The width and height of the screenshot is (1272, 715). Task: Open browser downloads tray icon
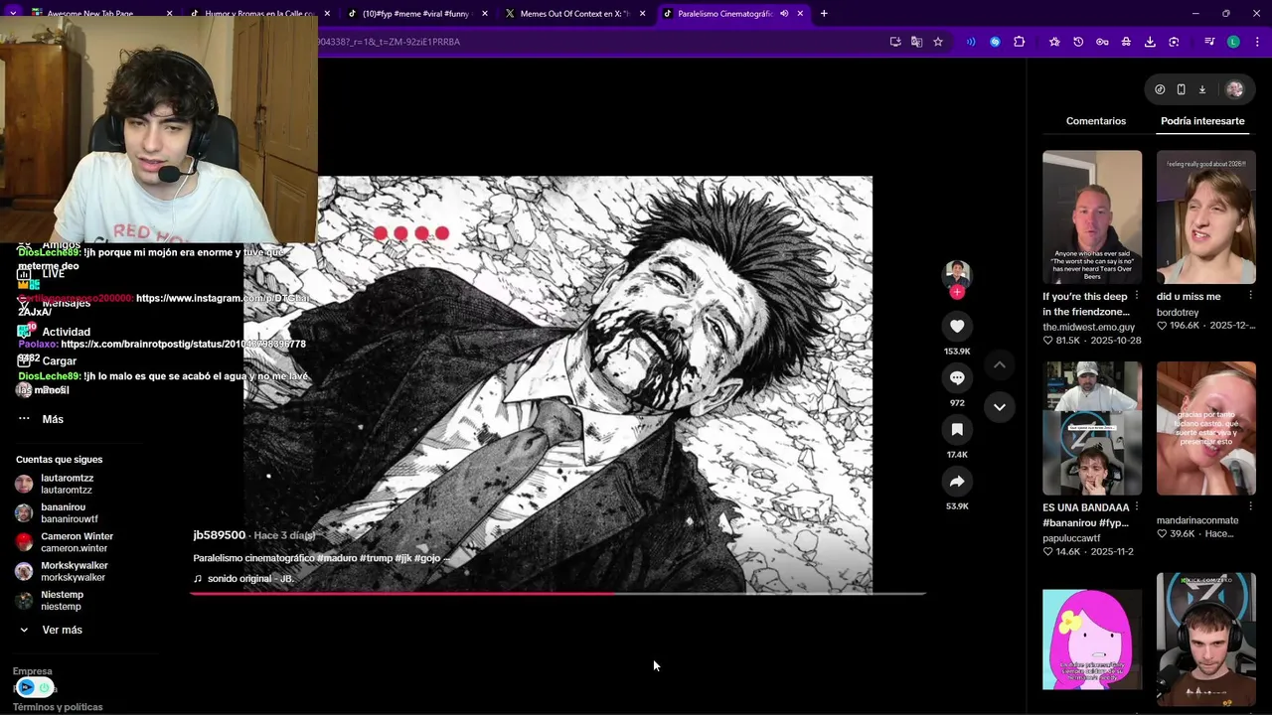1150,42
